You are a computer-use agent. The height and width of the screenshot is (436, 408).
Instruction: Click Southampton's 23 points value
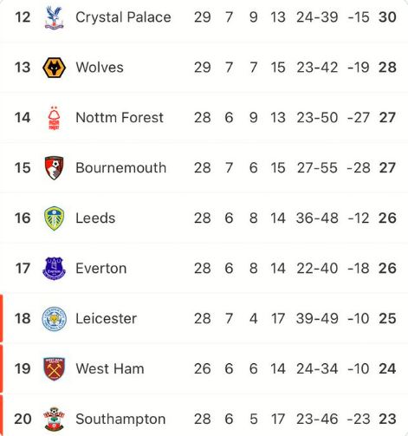click(x=387, y=419)
